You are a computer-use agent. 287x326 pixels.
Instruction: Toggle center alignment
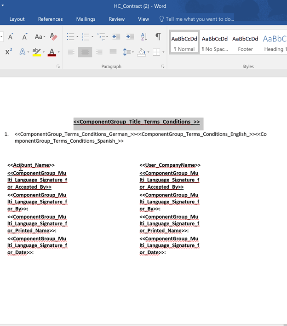(85, 52)
